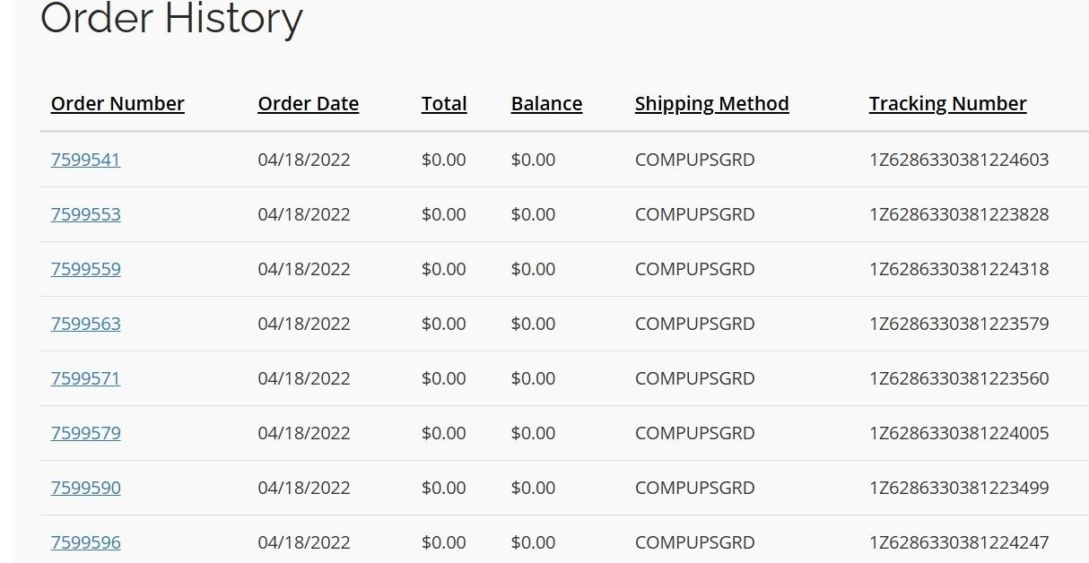
Task: Click tracking number ending in 4005
Action: coord(958,433)
